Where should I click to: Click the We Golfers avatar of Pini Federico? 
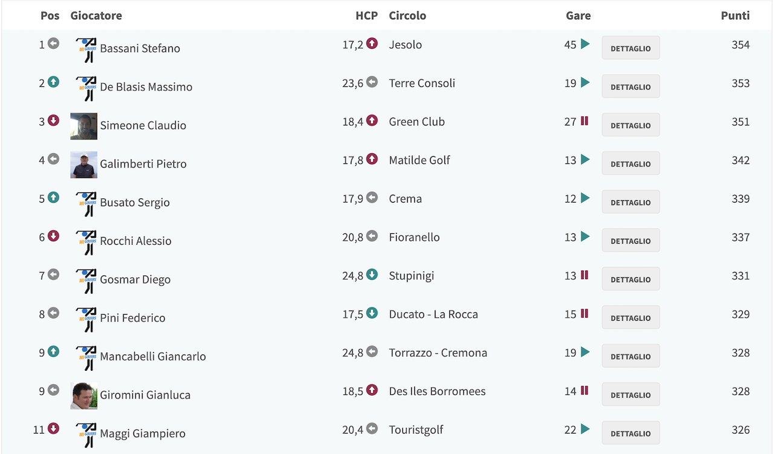point(86,319)
